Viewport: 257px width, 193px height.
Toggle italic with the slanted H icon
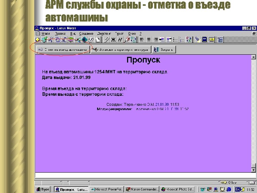120,40
